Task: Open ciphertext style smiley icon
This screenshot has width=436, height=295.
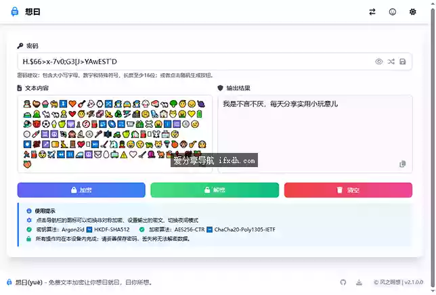Action: click(x=393, y=12)
